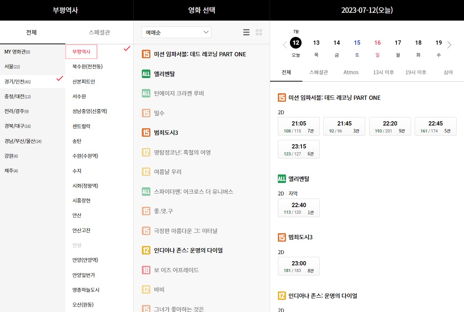This screenshot has width=464, height=312.
Task: Choose 서수원 theater
Action: point(79,96)
